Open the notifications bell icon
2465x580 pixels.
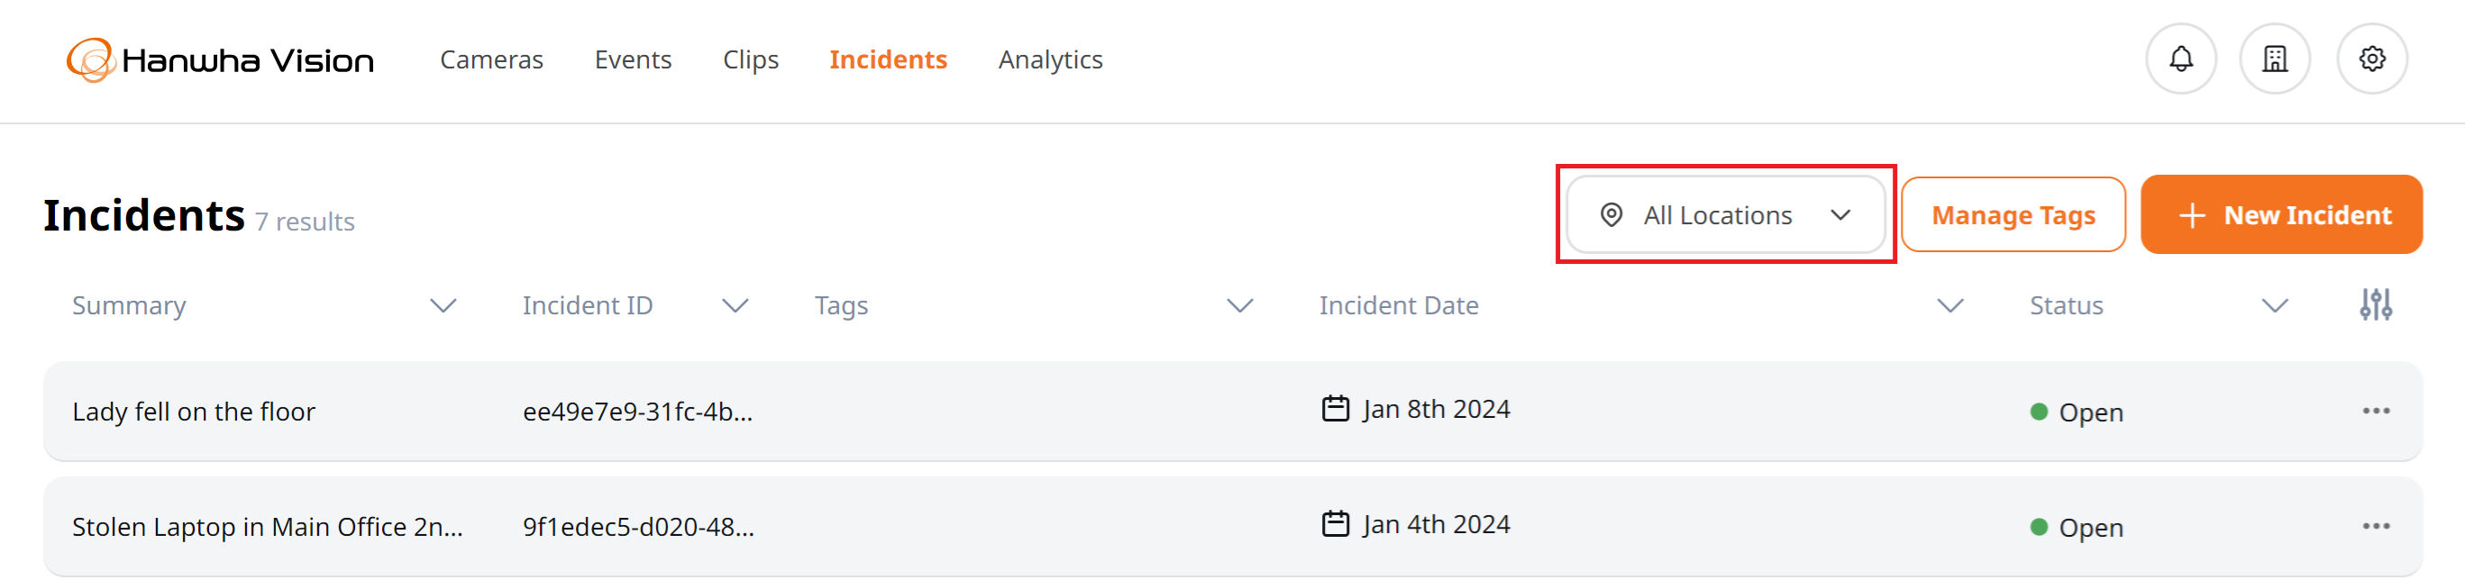pos(2181,59)
